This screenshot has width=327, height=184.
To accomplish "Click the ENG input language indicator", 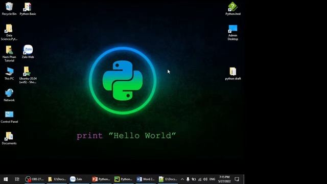I will click(x=213, y=179).
